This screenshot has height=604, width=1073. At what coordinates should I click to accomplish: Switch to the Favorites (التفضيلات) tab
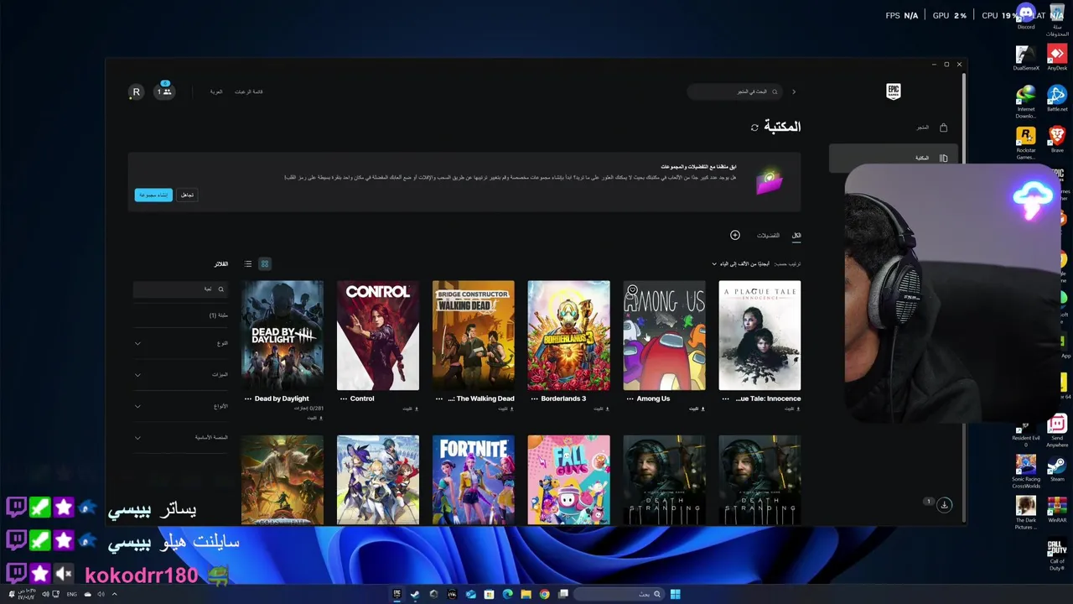pyautogui.click(x=768, y=236)
